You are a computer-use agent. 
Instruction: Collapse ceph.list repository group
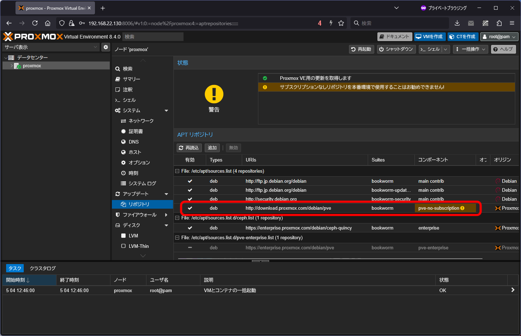click(x=177, y=218)
